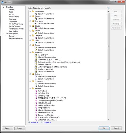The image size is (126, 133).
Task: Select "Control event handler" rule
Action: click(x=46, y=115)
